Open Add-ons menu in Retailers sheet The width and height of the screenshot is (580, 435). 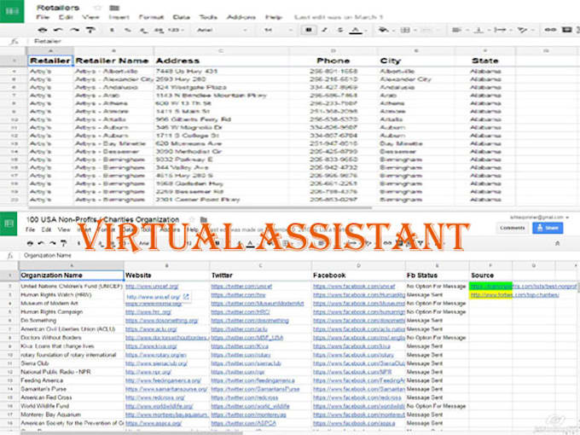click(241, 17)
